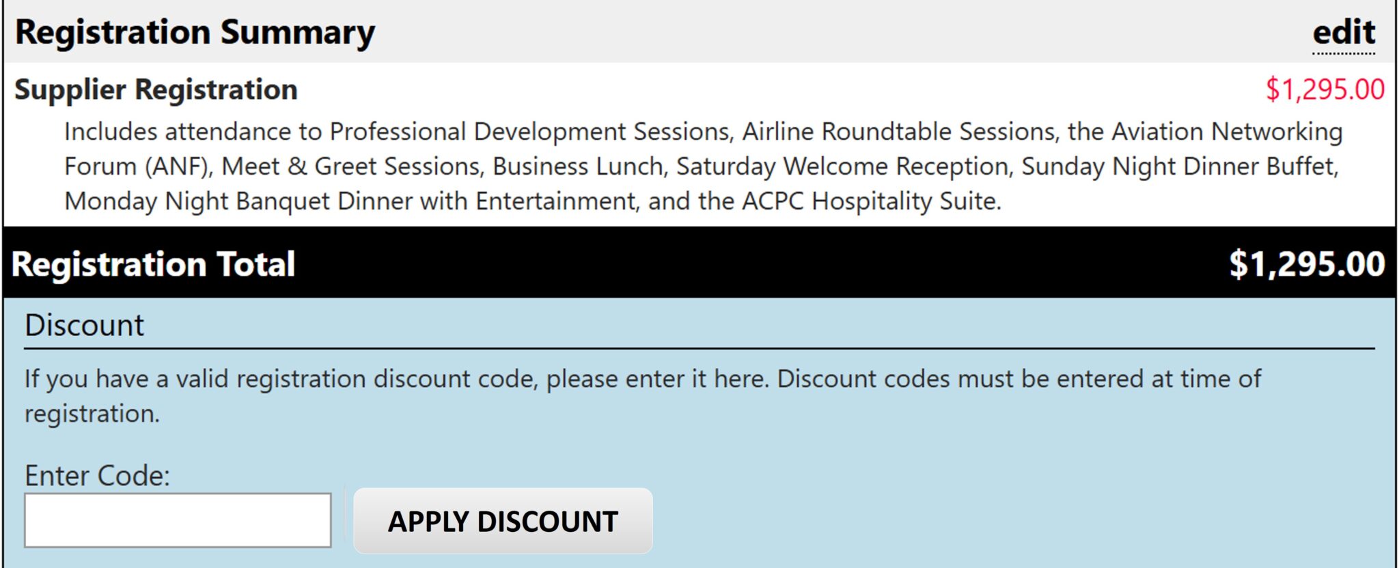Click the red $1,295.00 supplier price
The height and width of the screenshot is (568, 1399).
1325,90
